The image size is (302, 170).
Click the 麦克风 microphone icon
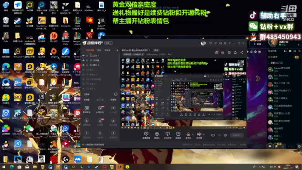pyautogui.click(x=188, y=135)
